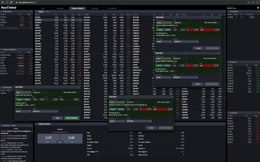Open the VIOP sub-tab

[47, 12]
